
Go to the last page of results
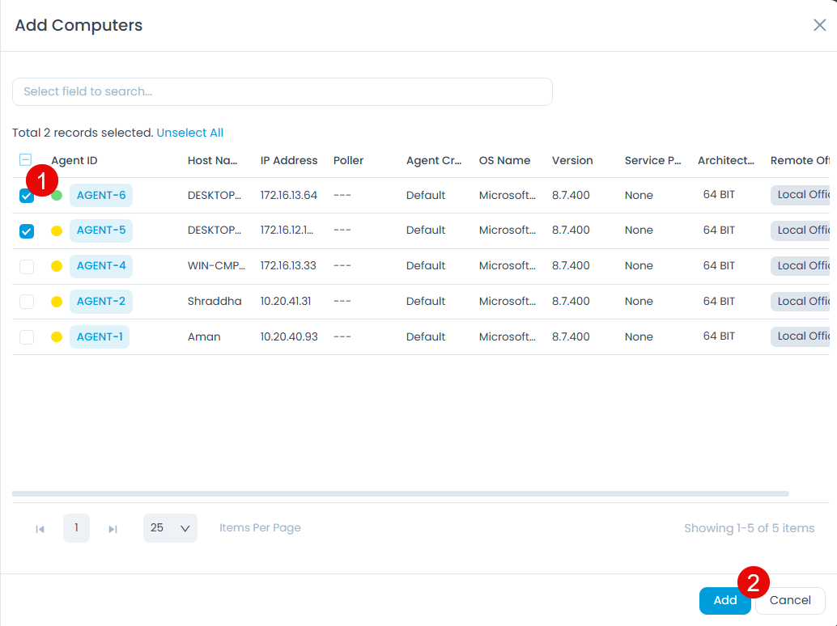click(x=113, y=529)
